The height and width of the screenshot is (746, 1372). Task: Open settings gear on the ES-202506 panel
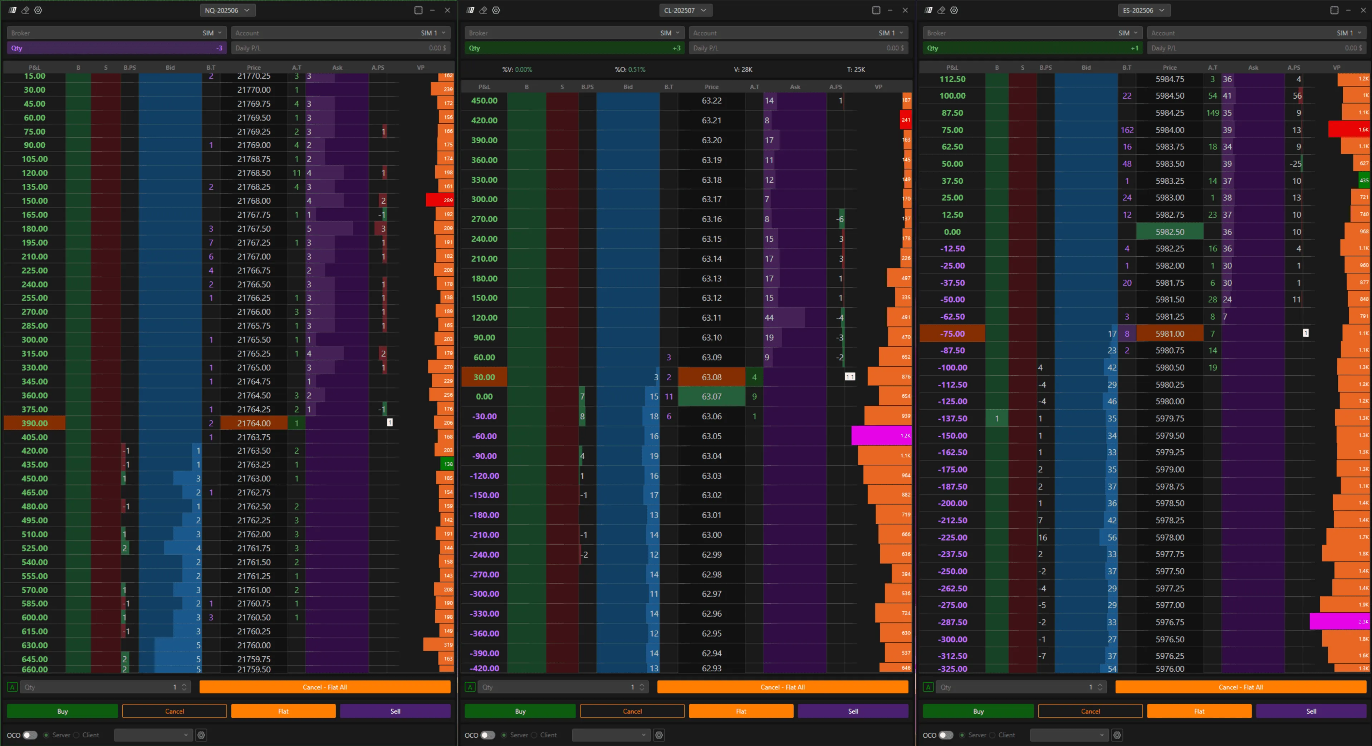954,10
